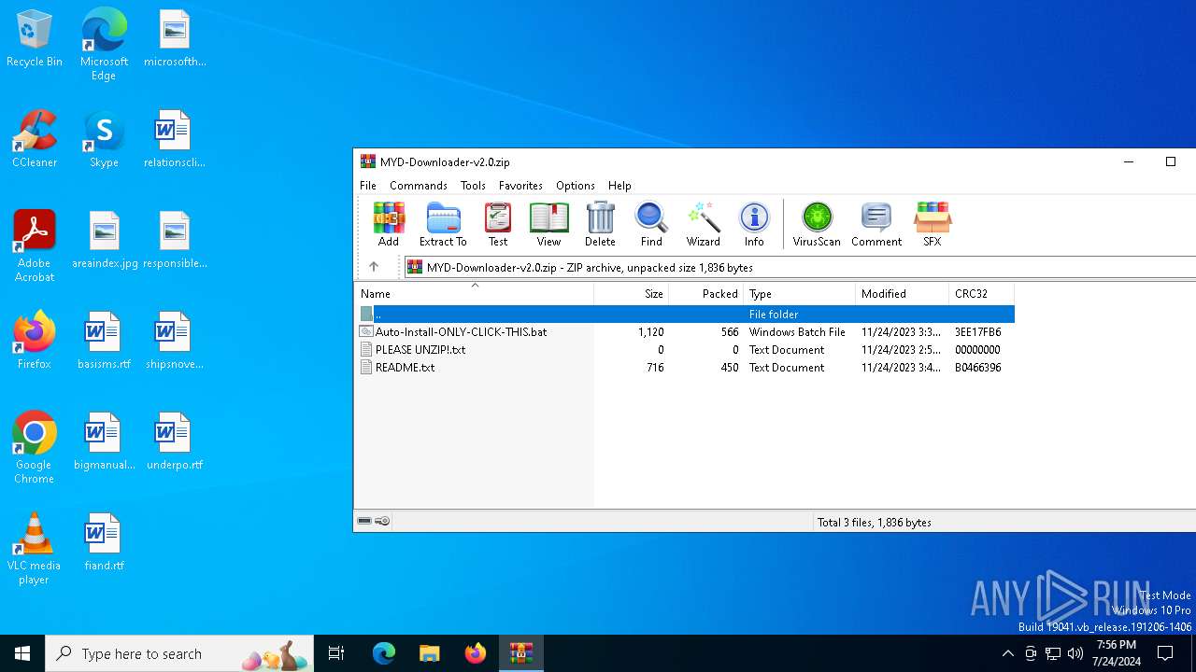Sort by the Packed column header
Image resolution: width=1196 pixels, height=672 pixels.
pos(705,293)
